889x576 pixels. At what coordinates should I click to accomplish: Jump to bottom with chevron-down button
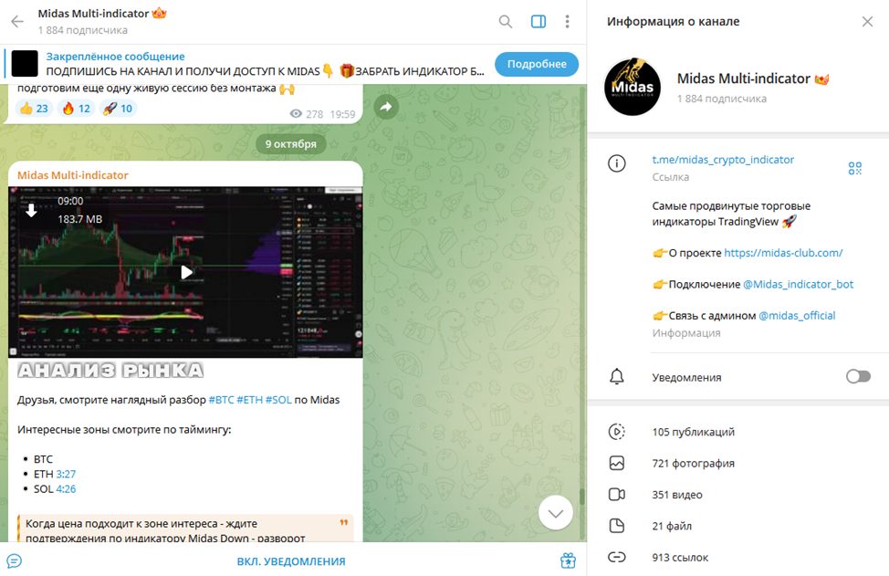tap(555, 513)
